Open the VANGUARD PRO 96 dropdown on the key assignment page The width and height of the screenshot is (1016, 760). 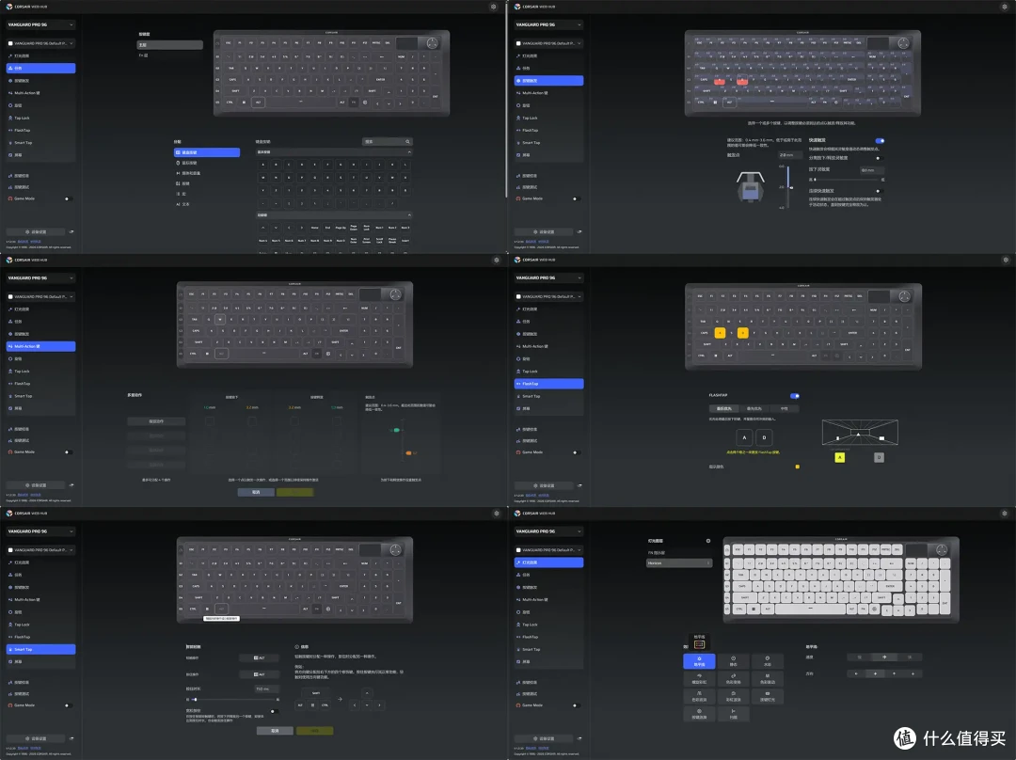40,24
